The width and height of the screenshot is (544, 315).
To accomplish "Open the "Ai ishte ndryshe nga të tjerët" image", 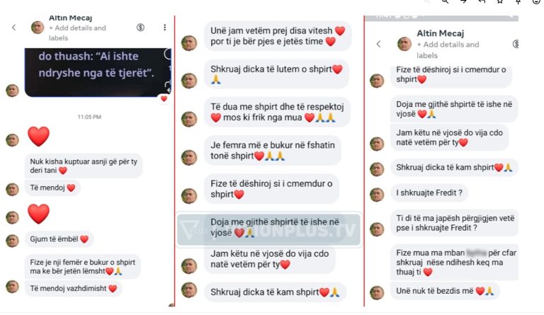I will (x=98, y=72).
